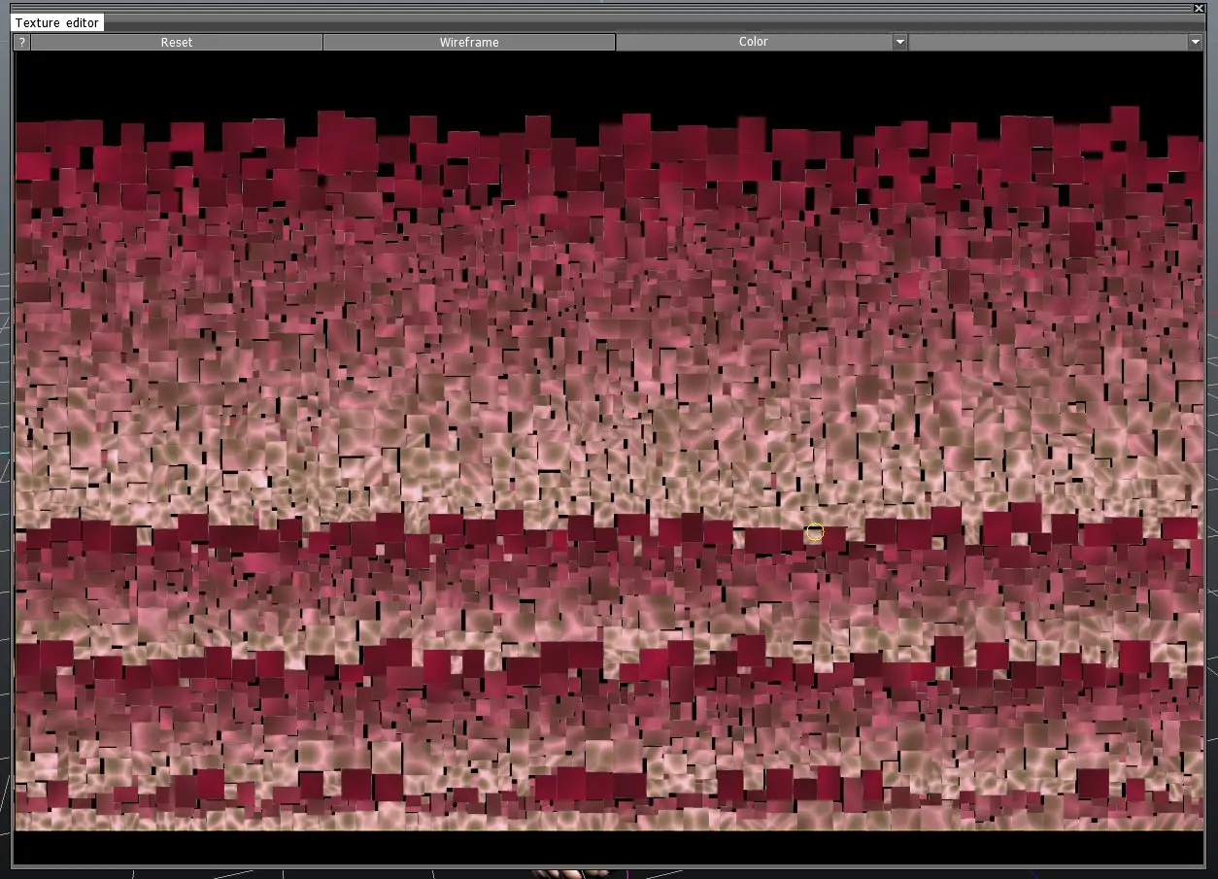The image size is (1218, 879).
Task: Select the Texture editor tab
Action: (x=57, y=22)
